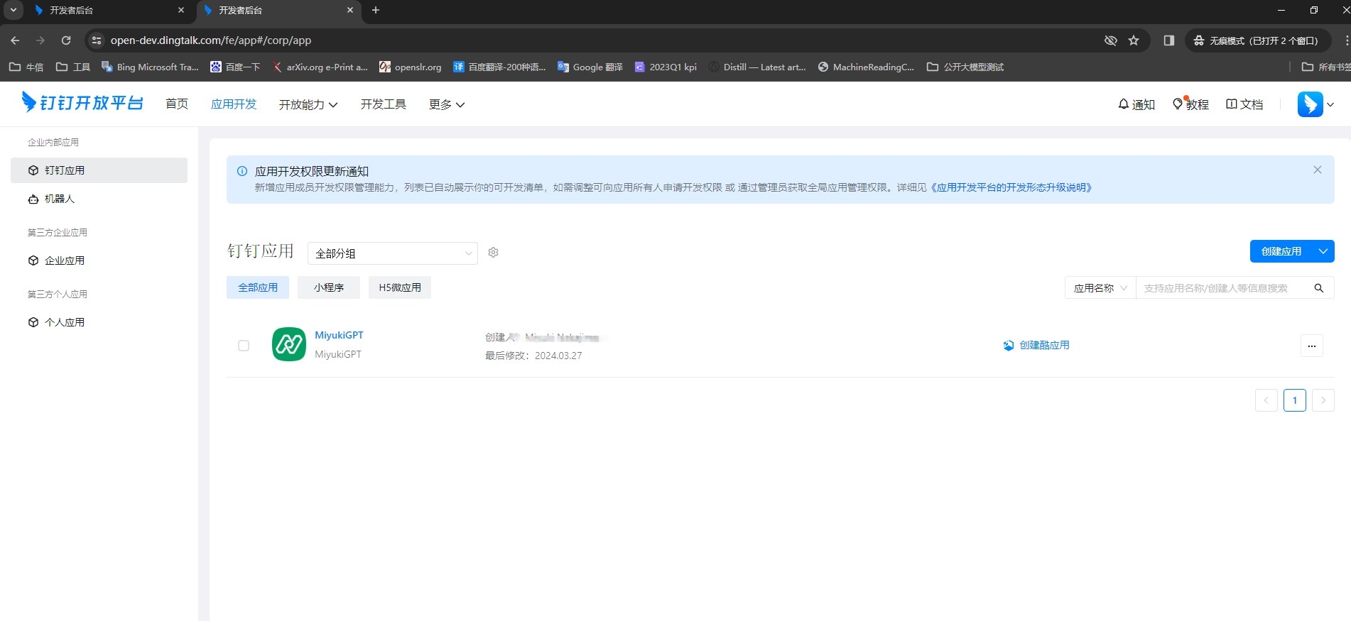
Task: Open 应用开发平台的开发形态升级说明 link
Action: (x=1011, y=187)
